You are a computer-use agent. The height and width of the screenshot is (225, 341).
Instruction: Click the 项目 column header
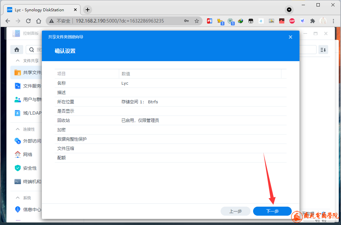87,74
